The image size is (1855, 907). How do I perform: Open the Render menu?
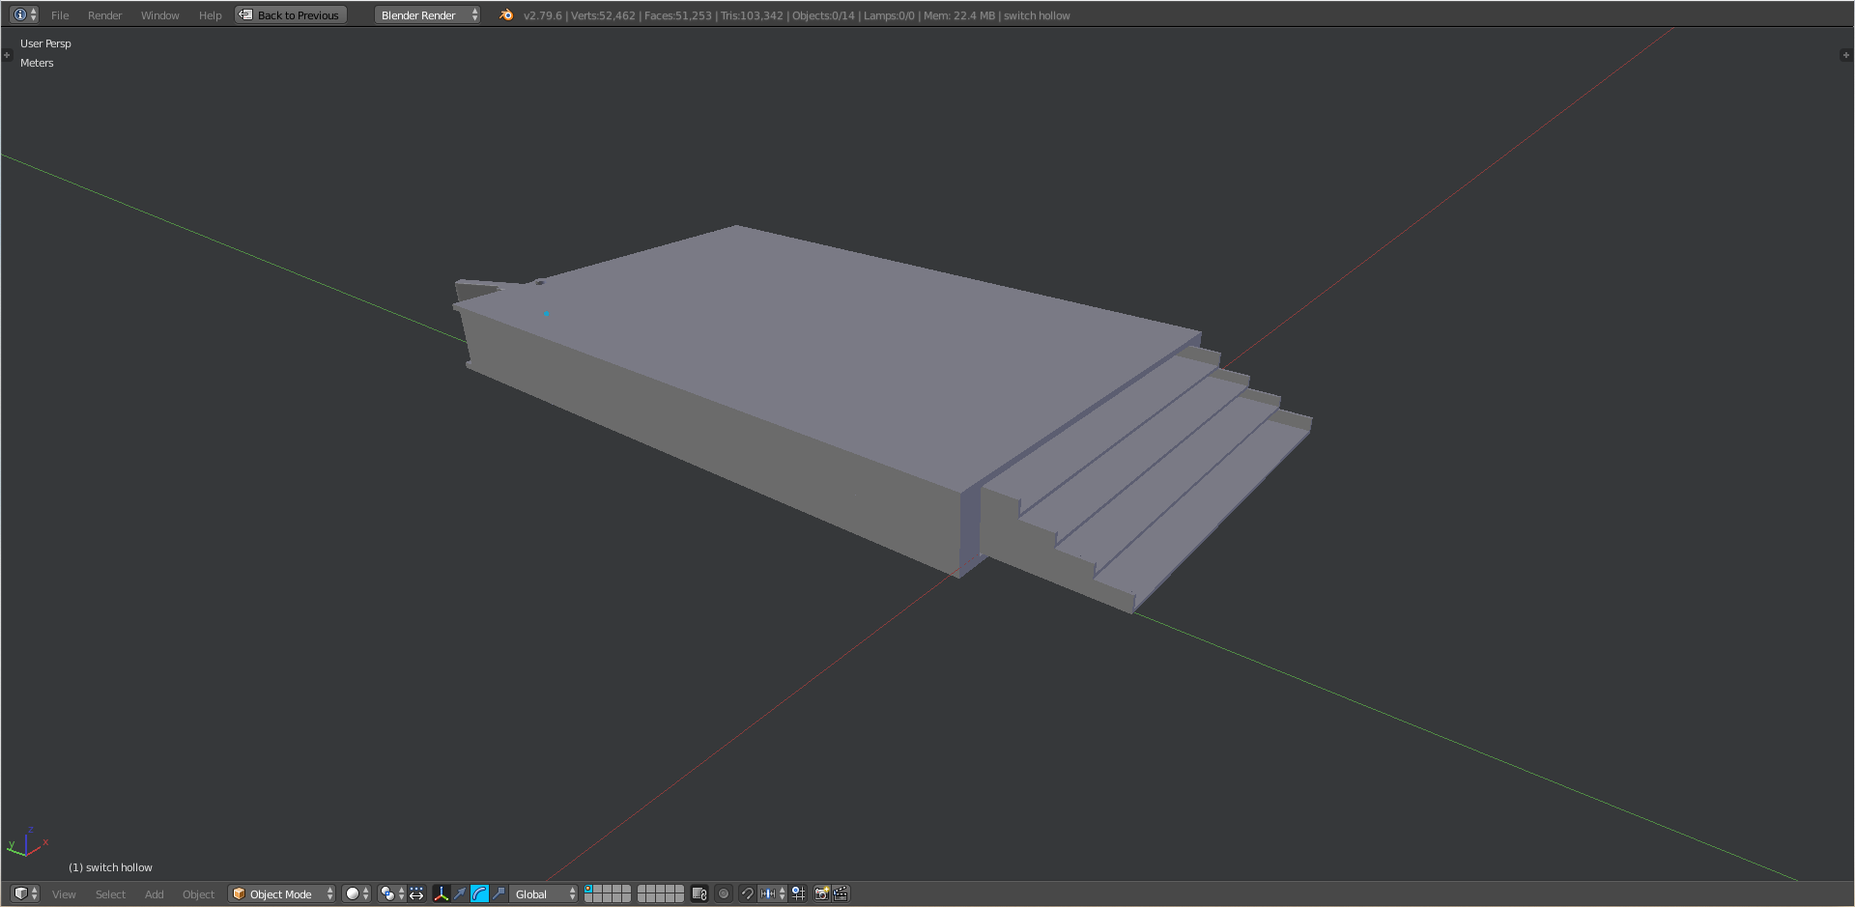coord(104,15)
